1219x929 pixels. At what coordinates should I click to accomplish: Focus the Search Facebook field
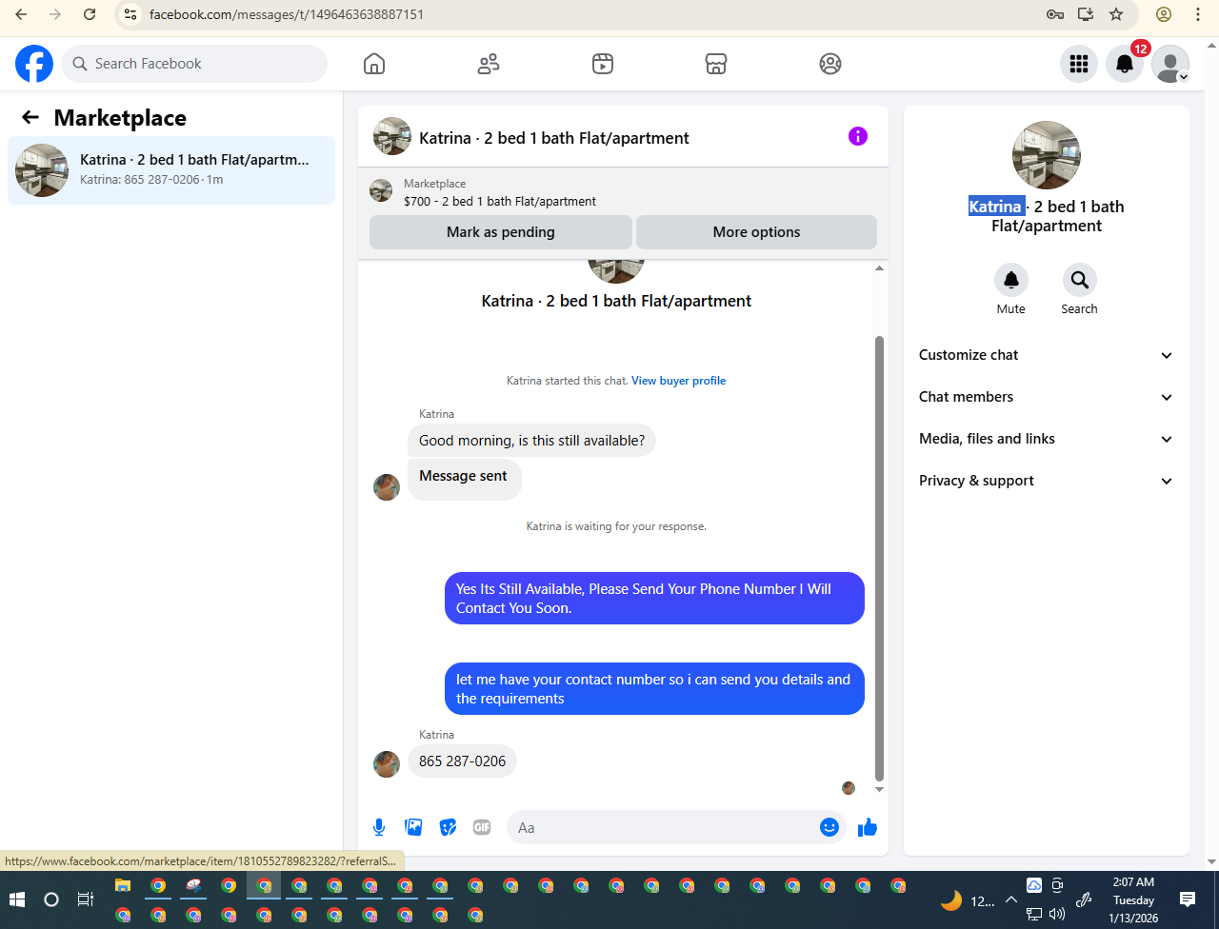[194, 64]
